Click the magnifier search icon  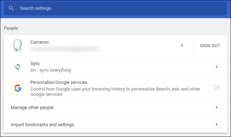[11, 8]
